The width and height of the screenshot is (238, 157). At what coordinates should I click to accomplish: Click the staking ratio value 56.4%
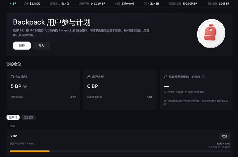coord(65,3)
